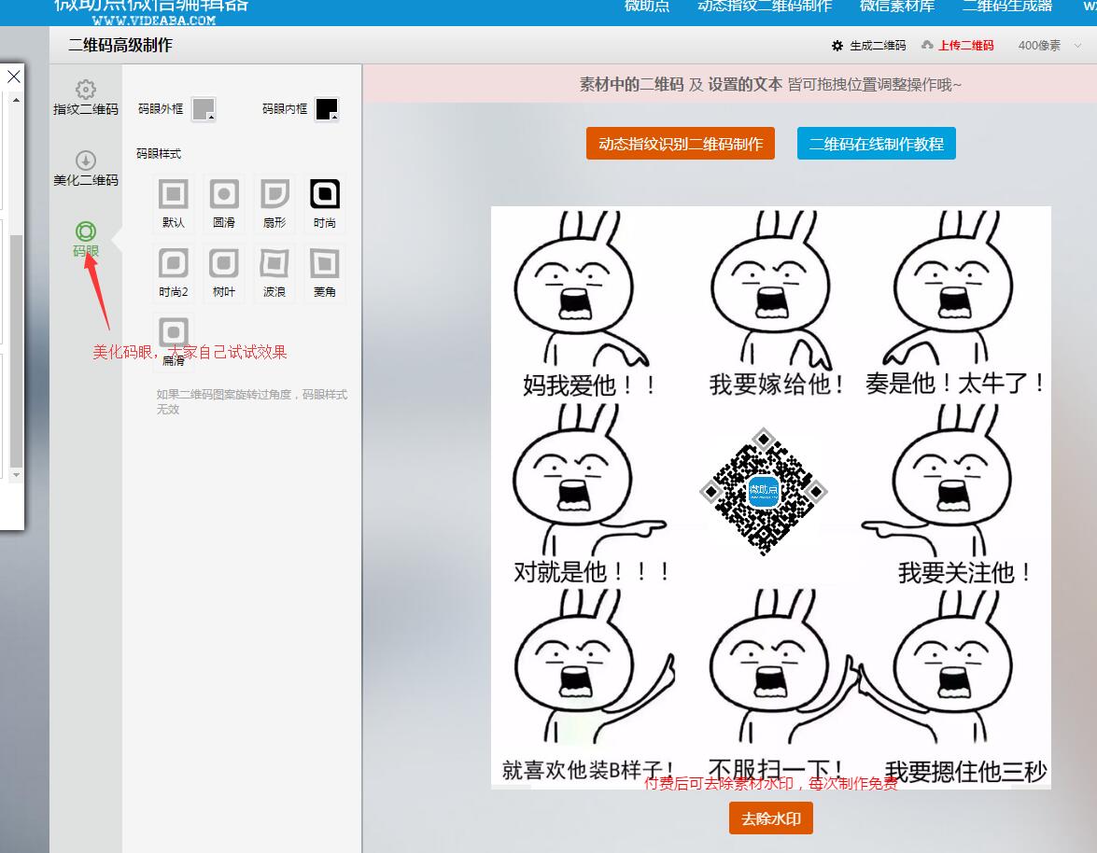Click 生成二维码 with the gear icon
This screenshot has height=853, width=1097.
click(x=868, y=46)
